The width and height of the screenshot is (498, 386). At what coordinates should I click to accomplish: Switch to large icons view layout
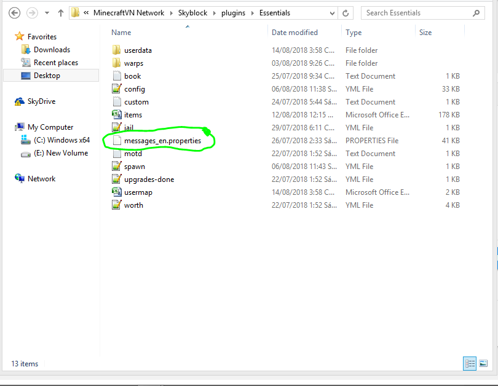(x=483, y=363)
